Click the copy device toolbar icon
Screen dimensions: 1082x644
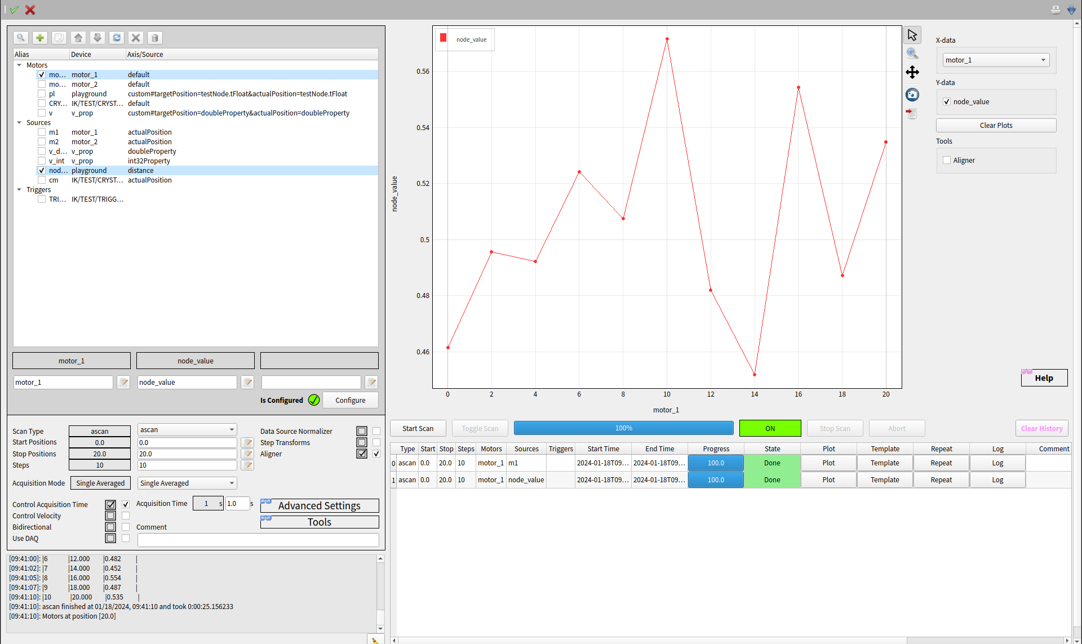(x=59, y=38)
